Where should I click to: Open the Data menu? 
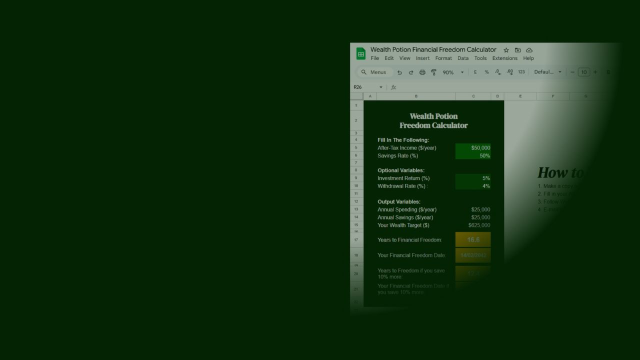pyautogui.click(x=463, y=58)
